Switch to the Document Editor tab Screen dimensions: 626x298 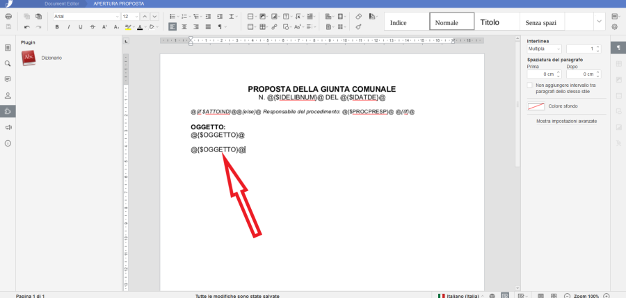[x=60, y=3]
